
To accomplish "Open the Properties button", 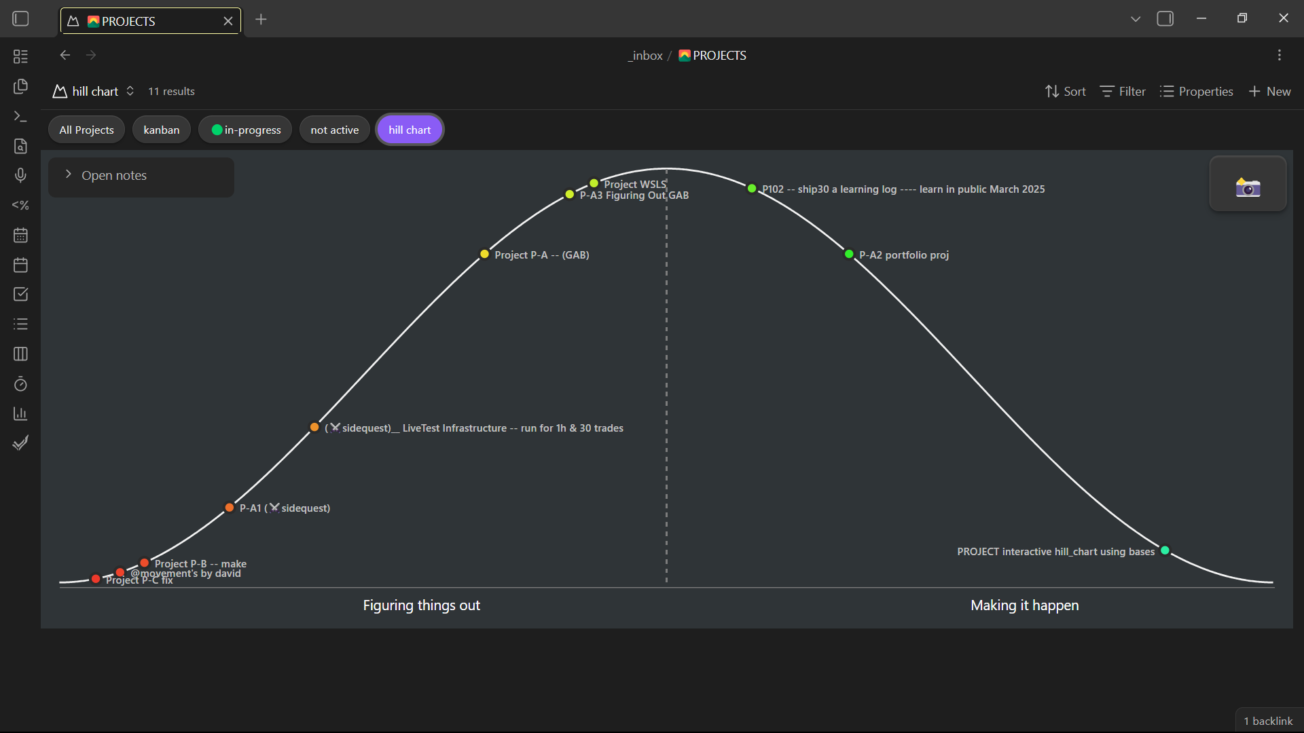I will [x=1197, y=91].
